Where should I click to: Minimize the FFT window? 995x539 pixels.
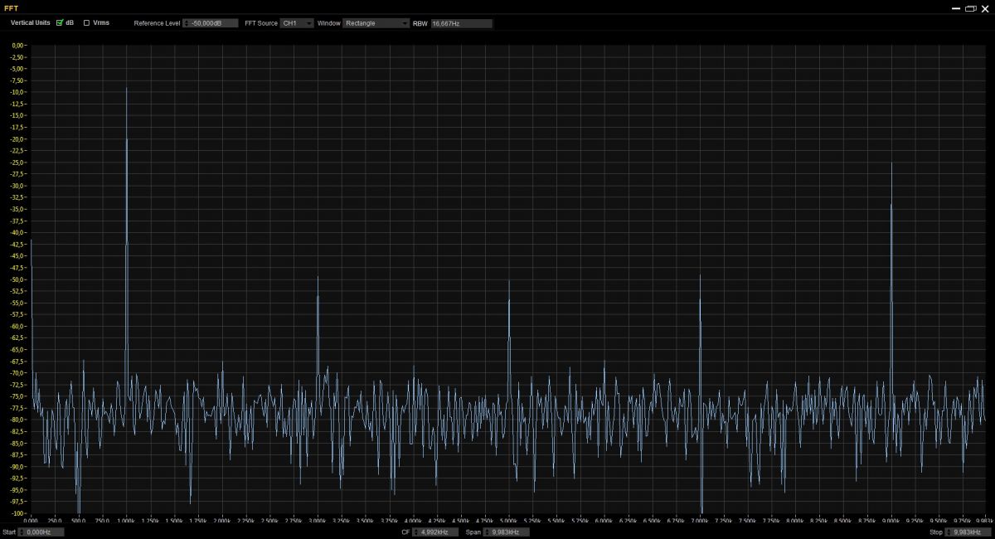coord(956,8)
